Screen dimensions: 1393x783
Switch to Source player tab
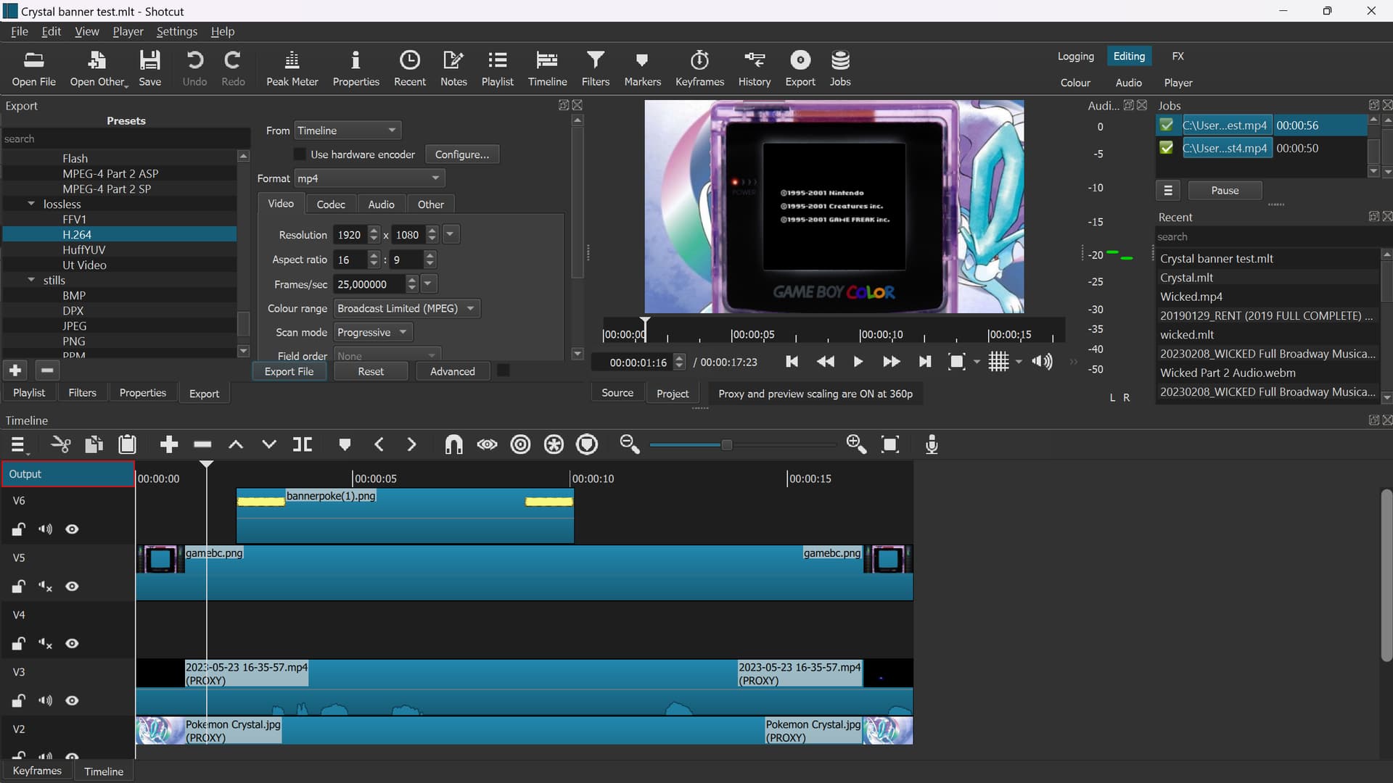pyautogui.click(x=617, y=392)
